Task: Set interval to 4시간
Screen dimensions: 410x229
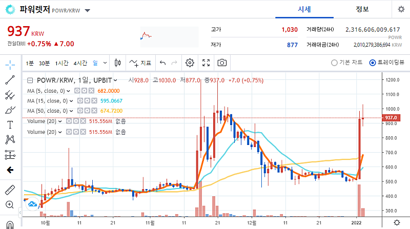Action: [x=80, y=63]
